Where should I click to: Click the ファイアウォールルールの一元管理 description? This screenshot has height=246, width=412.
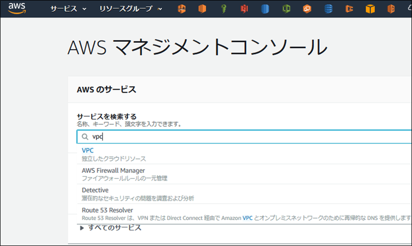[x=125, y=178]
